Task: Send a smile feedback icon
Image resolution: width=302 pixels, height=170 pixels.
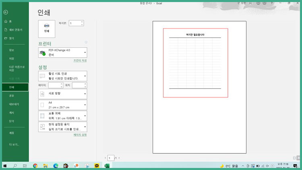Action: [x=258, y=3]
